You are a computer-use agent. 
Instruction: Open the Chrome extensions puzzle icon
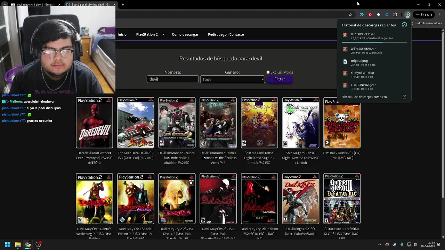[395, 15]
